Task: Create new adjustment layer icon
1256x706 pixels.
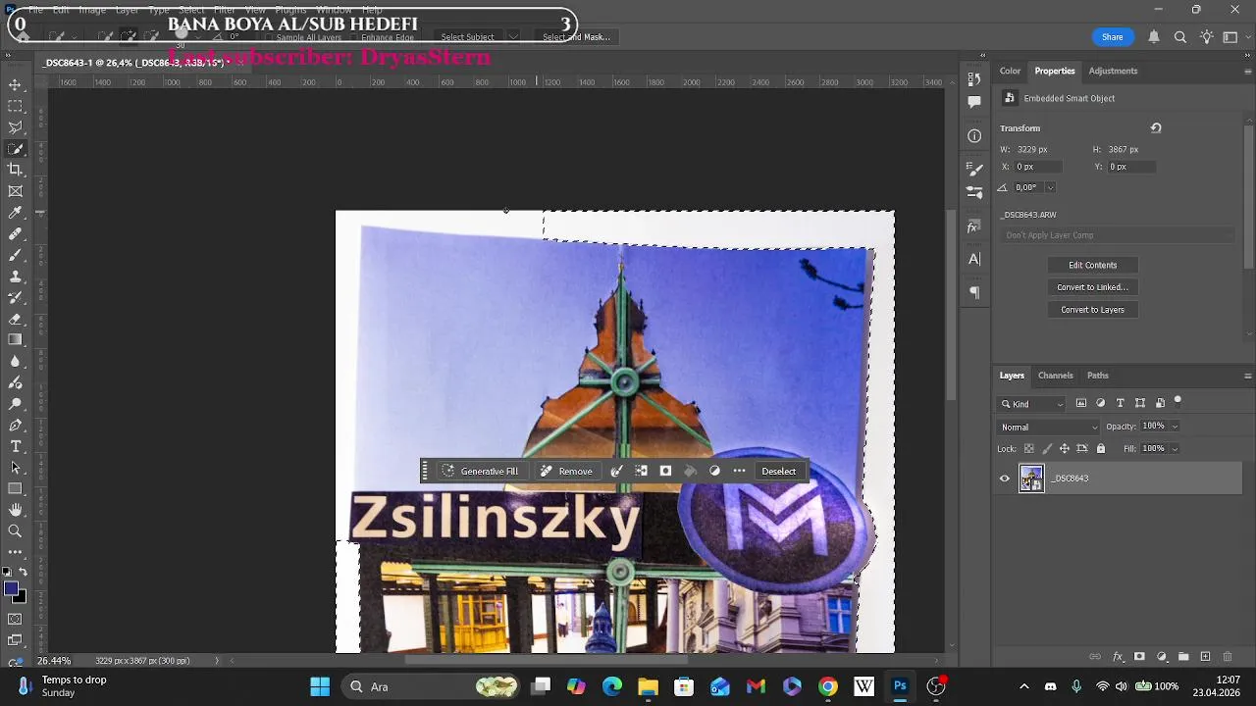Action: tap(1162, 657)
